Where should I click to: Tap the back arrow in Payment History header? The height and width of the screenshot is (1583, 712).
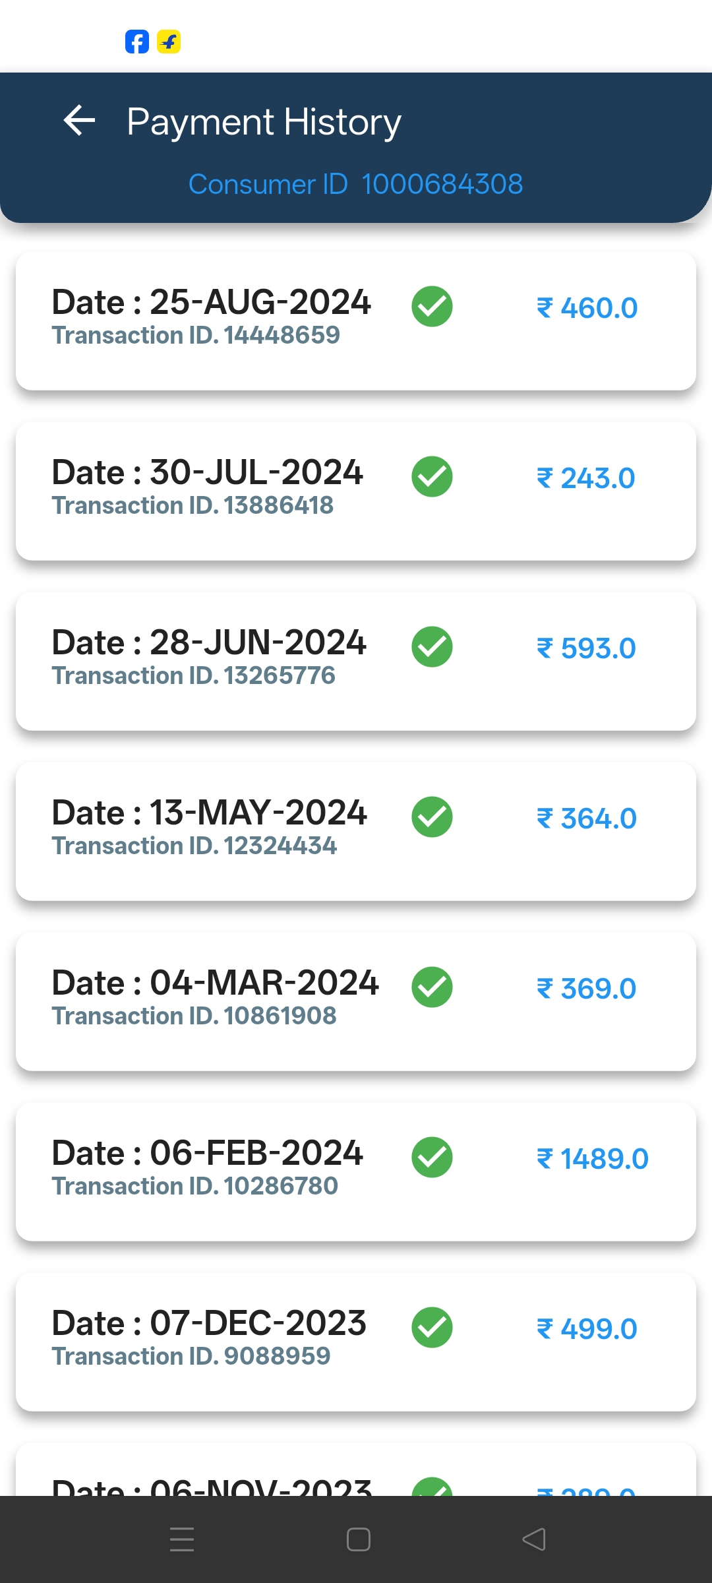[80, 121]
